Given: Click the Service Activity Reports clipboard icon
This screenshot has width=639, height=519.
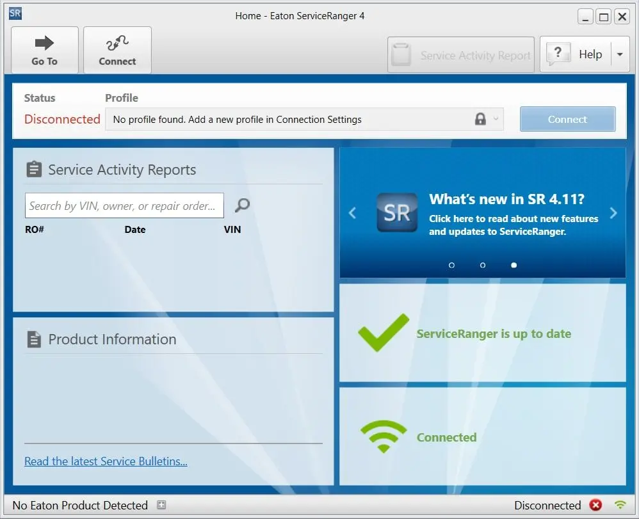Looking at the screenshot, I should [35, 170].
